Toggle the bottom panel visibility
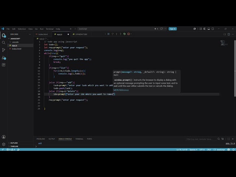The image size is (236, 177). [209, 29]
